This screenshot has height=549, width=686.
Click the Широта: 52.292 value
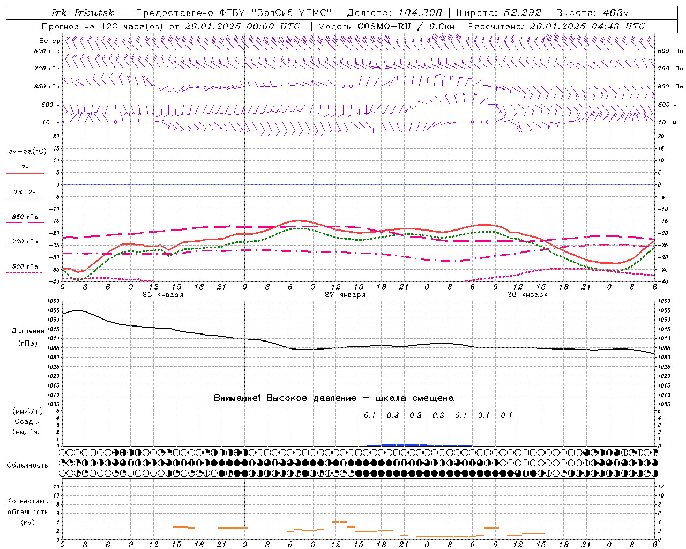(499, 13)
